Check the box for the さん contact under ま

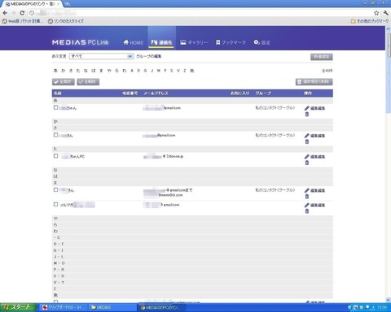pos(55,190)
